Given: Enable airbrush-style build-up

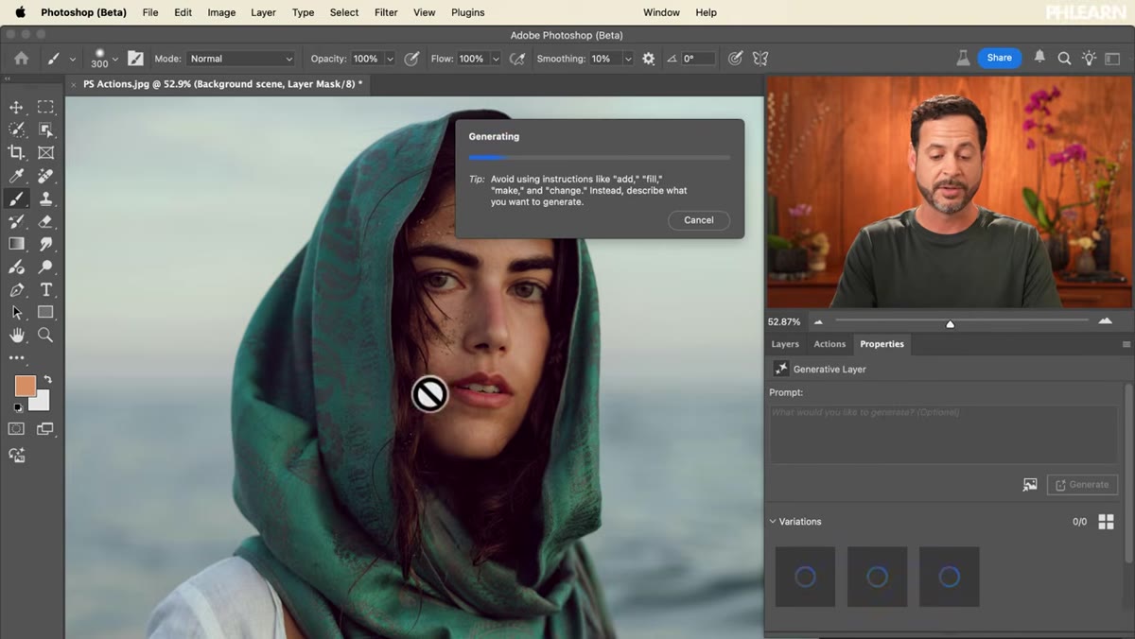Looking at the screenshot, I should [517, 59].
